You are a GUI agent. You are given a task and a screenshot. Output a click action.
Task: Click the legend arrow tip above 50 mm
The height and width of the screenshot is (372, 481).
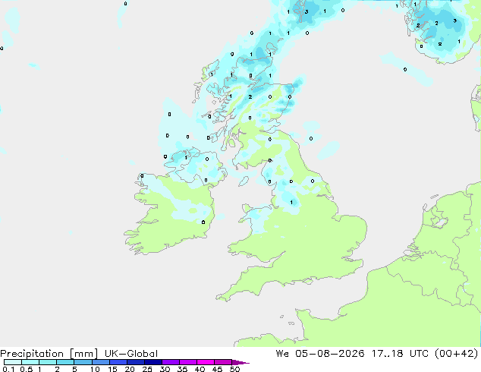(x=240, y=362)
